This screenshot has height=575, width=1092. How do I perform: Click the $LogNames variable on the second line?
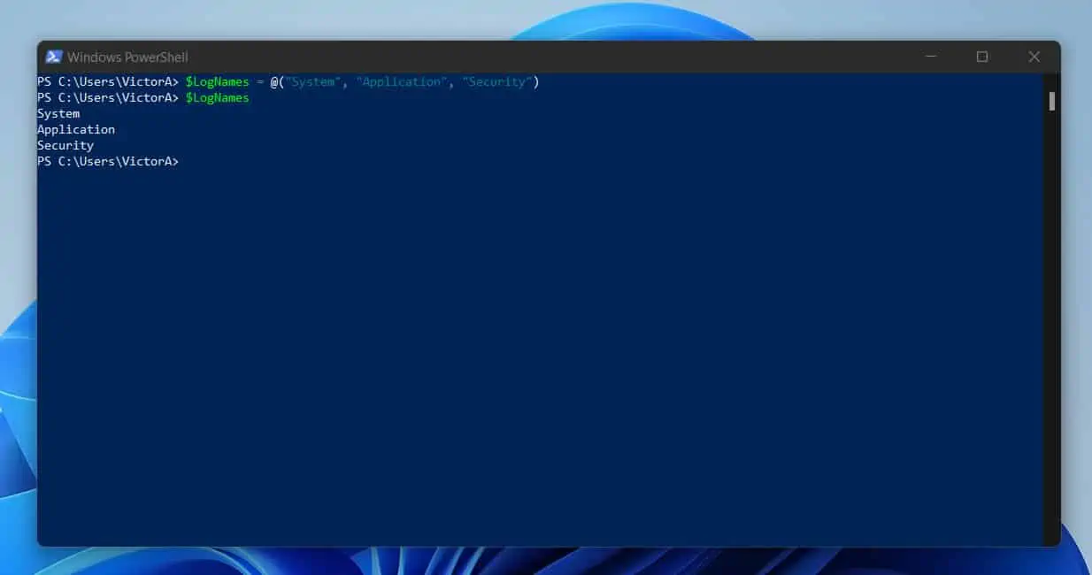click(217, 98)
